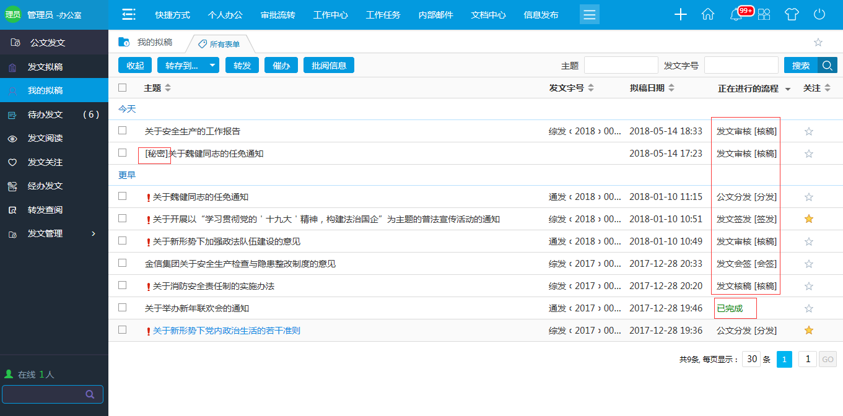This screenshot has height=416, width=843.
Task: Collapse sidebar using the top-left menu icon
Action: pyautogui.click(x=129, y=15)
